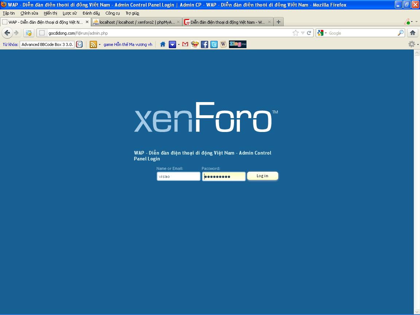The width and height of the screenshot is (420, 315).
Task: Open Wikipedia W toolbar icon
Action: point(223,44)
